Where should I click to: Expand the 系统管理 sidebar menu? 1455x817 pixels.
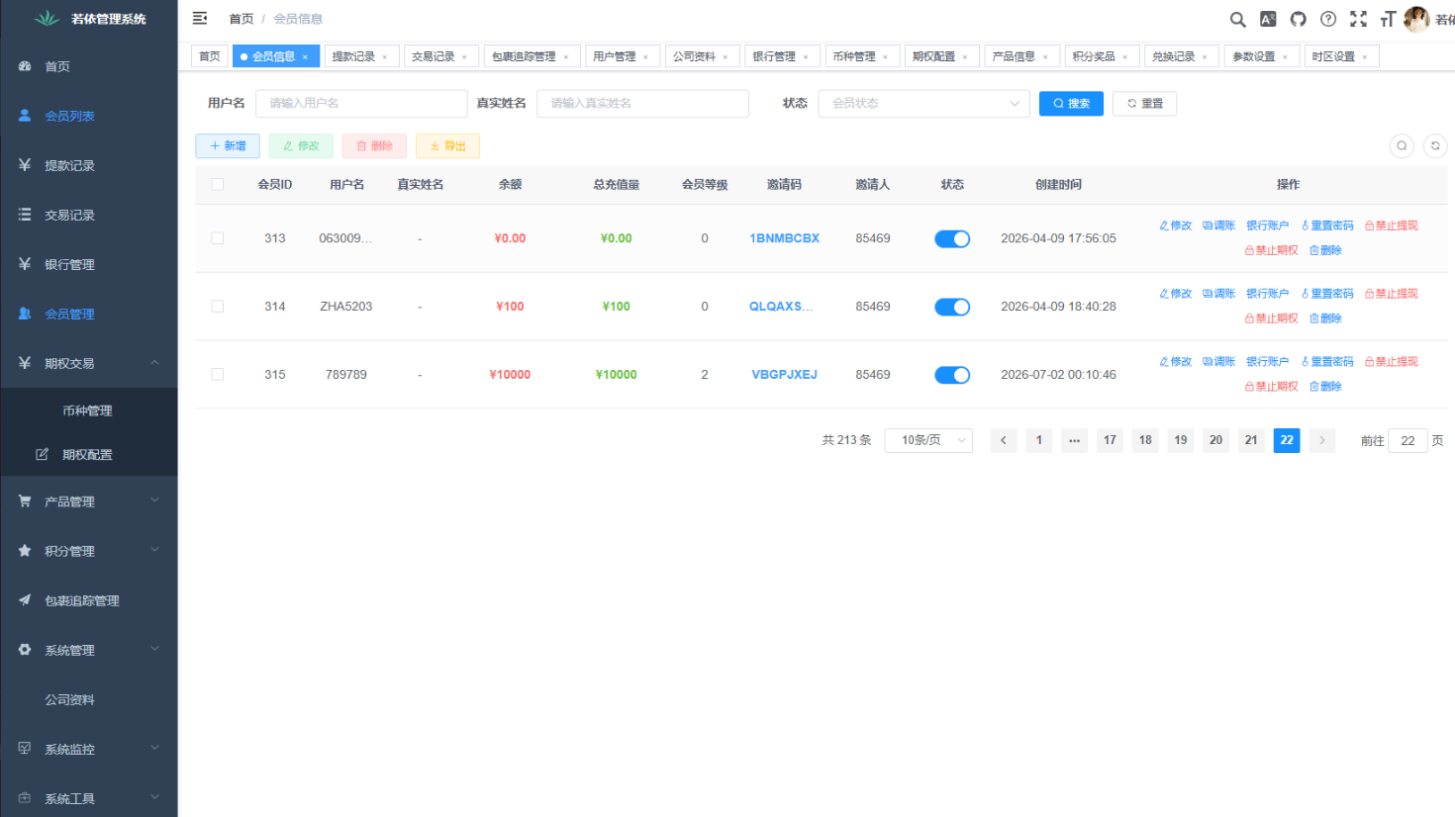89,650
